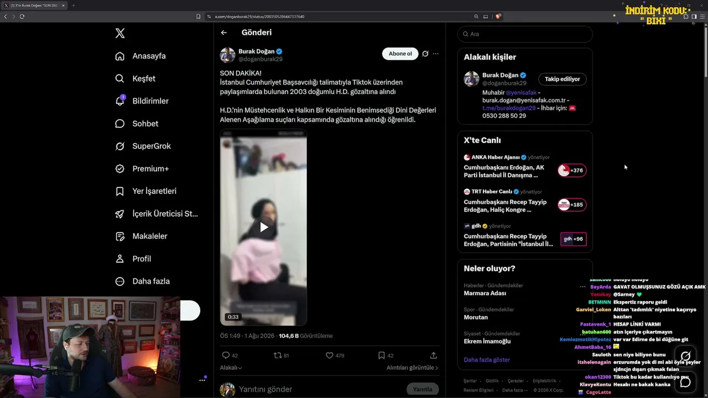Reply to the post via comment icon

pos(226,355)
